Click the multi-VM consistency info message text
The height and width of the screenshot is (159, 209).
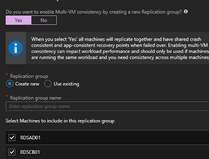click(120, 48)
